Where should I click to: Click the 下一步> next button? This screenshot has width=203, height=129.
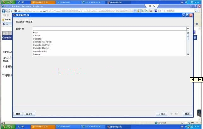tap(175, 114)
